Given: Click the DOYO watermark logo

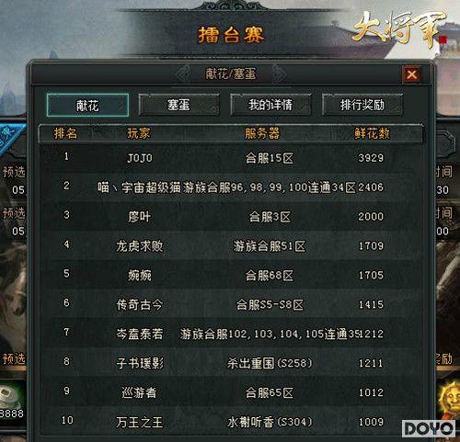Looking at the screenshot, I should (x=429, y=428).
